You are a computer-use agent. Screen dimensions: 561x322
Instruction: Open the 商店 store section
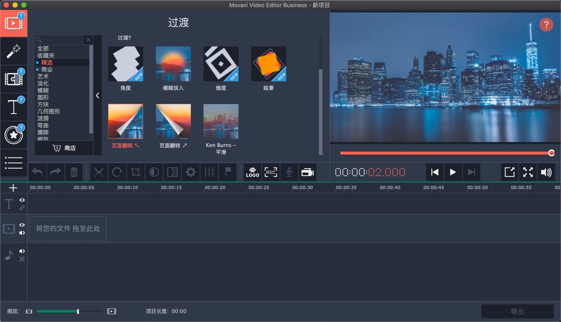point(67,148)
